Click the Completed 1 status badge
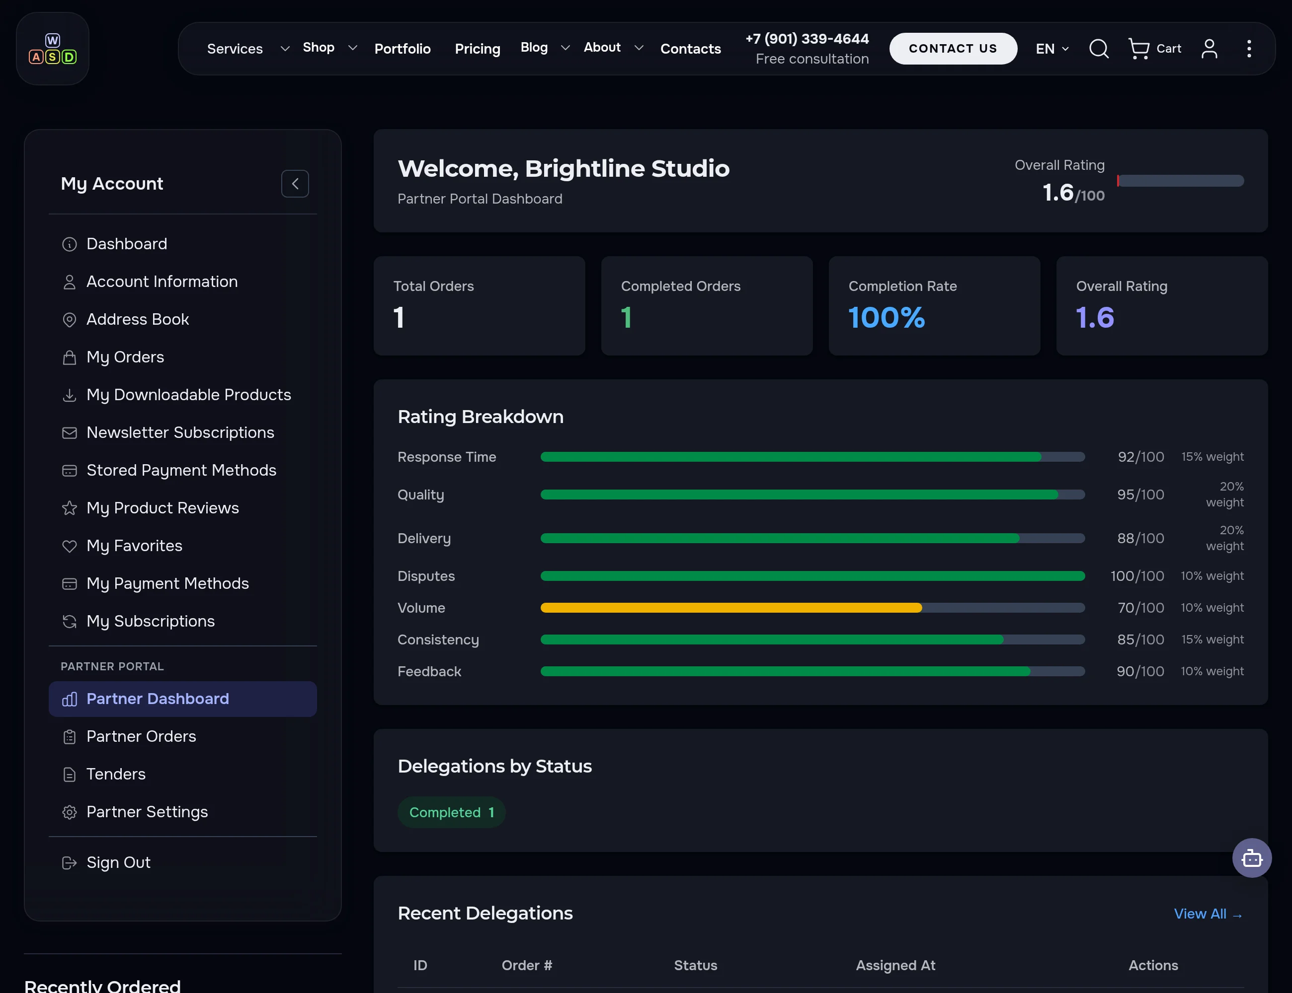The image size is (1292, 993). click(x=451, y=813)
